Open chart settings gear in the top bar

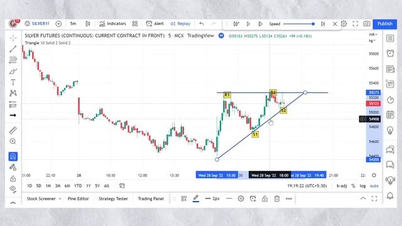[x=344, y=24]
